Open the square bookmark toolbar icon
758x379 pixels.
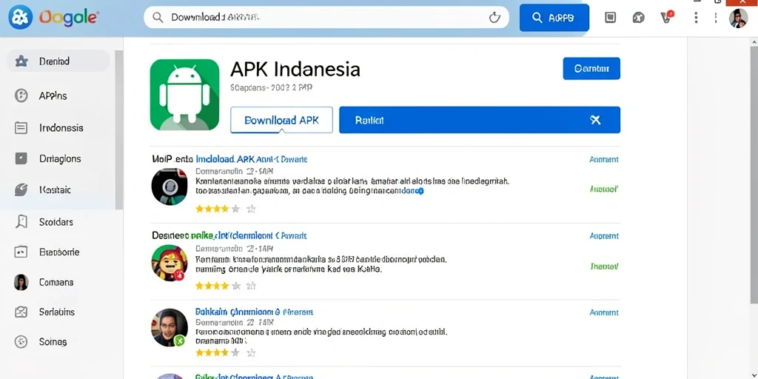point(611,18)
